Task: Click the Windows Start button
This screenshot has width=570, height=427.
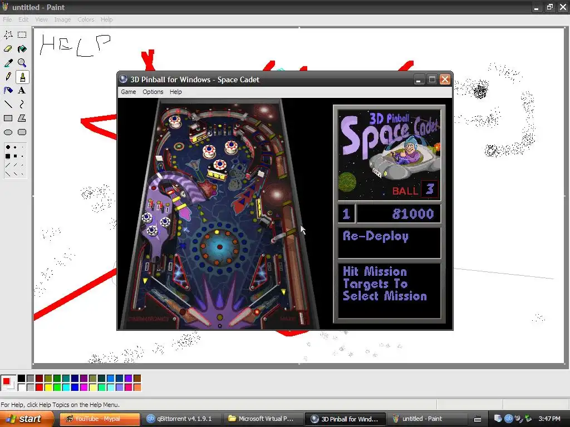Action: pos(27,419)
